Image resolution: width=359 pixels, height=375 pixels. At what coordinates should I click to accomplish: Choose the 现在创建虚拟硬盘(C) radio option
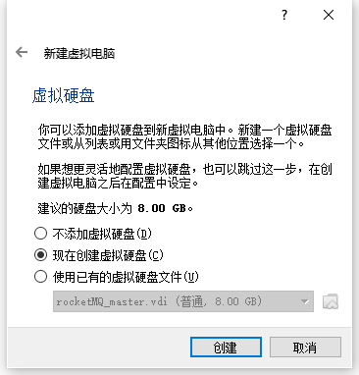point(40,255)
